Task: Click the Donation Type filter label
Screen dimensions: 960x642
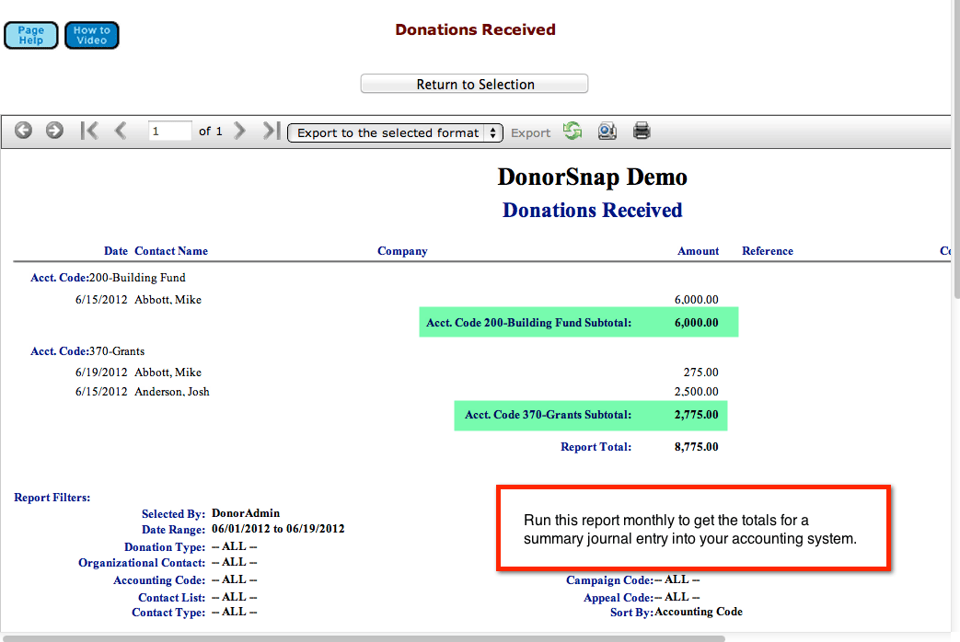Action: 165,547
